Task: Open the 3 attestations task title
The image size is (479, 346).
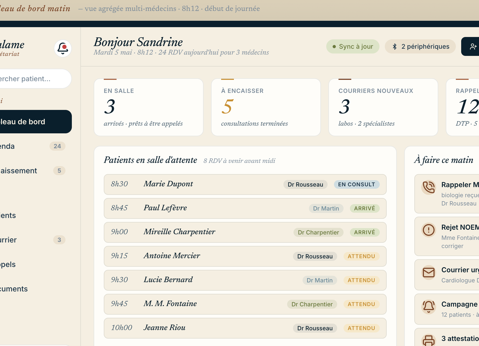Action: (x=460, y=339)
